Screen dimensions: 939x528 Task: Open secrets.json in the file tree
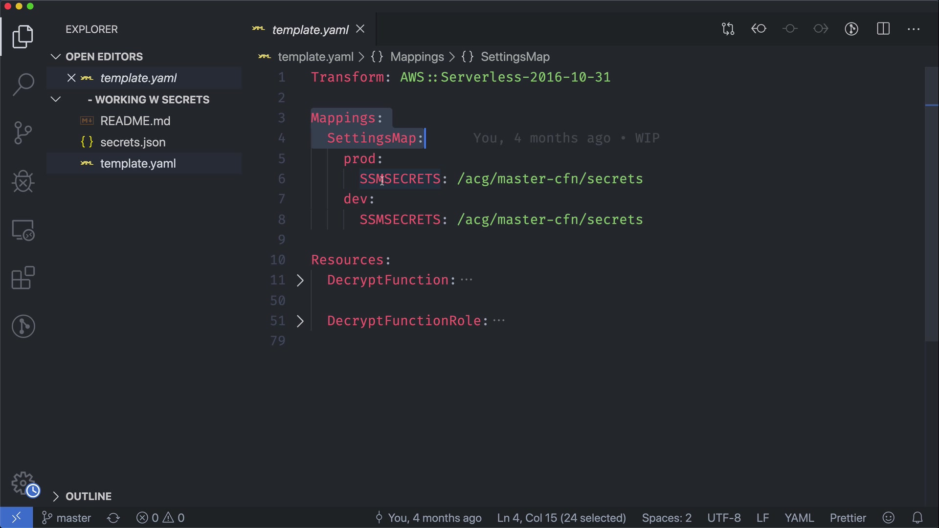click(x=133, y=142)
